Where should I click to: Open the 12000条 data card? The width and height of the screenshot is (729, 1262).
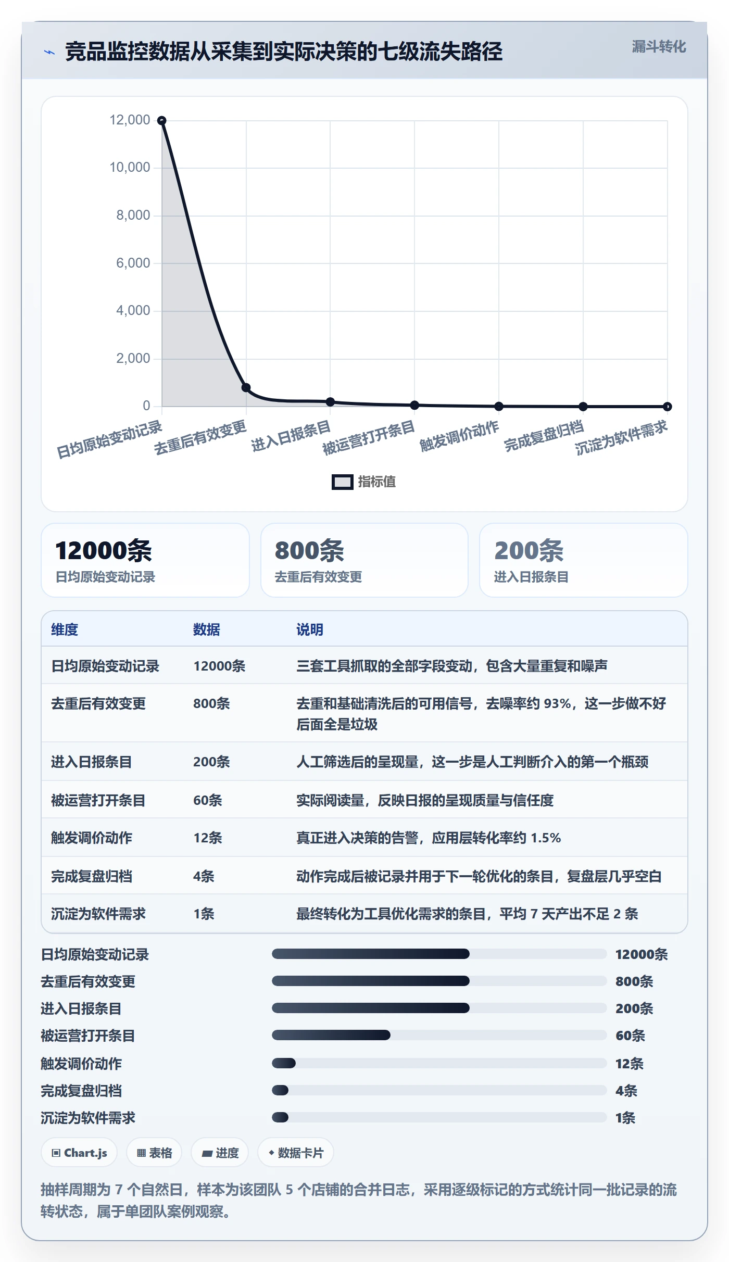pos(145,560)
